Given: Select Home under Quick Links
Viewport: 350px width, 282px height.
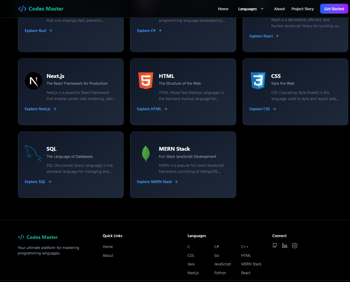Looking at the screenshot, I should (x=108, y=247).
